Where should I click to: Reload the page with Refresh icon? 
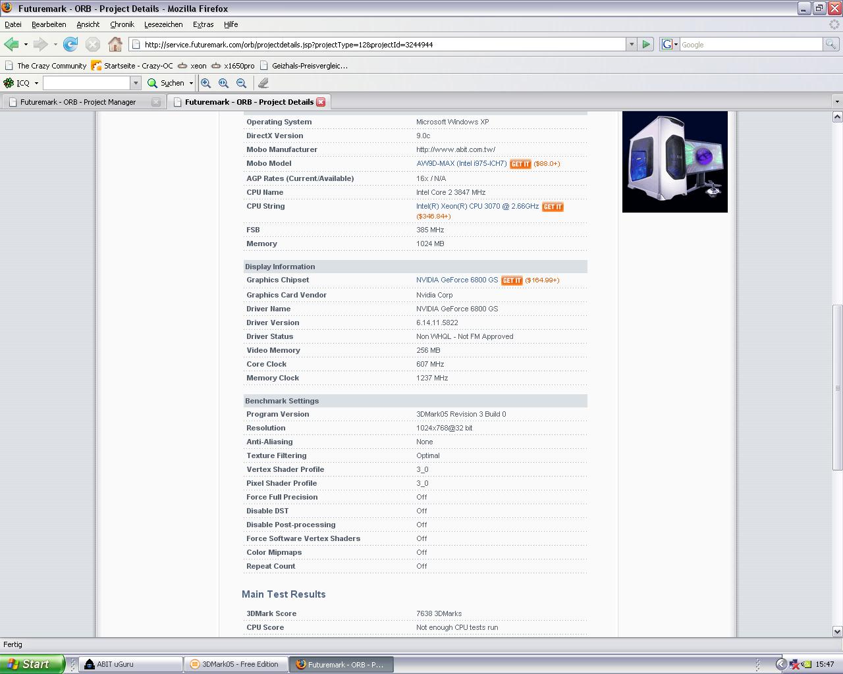[x=70, y=44]
